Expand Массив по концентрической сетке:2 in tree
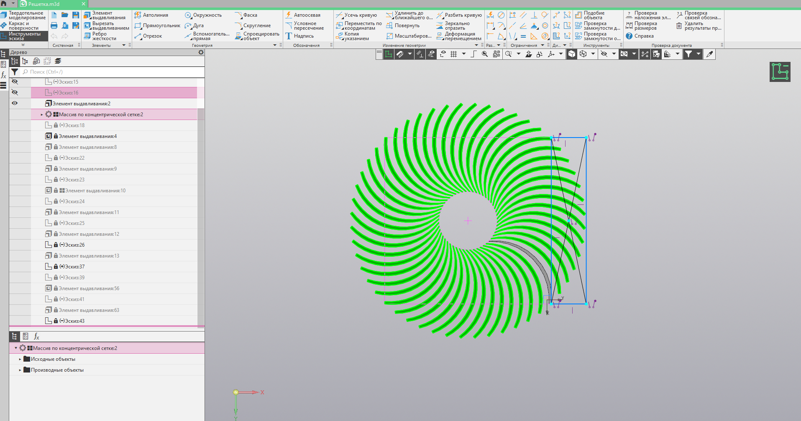This screenshot has height=421, width=801. 42,114
